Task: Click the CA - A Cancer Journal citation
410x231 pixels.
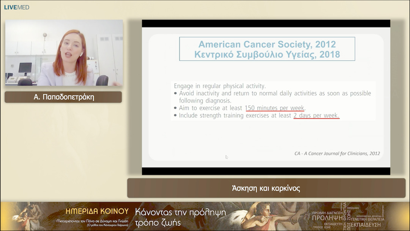Action: tap(337, 153)
